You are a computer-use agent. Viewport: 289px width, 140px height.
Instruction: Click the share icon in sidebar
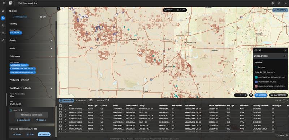coord(3,40)
